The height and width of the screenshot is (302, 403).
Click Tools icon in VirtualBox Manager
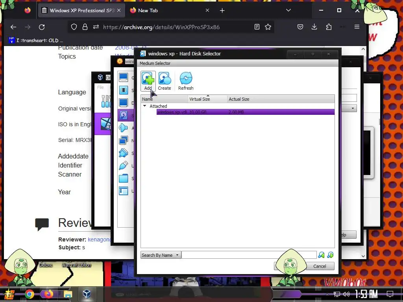click(x=106, y=101)
